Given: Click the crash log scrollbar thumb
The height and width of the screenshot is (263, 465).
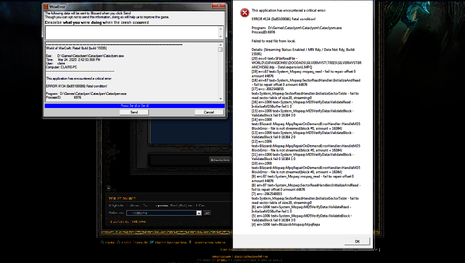Looking at the screenshot, I should (x=220, y=49).
